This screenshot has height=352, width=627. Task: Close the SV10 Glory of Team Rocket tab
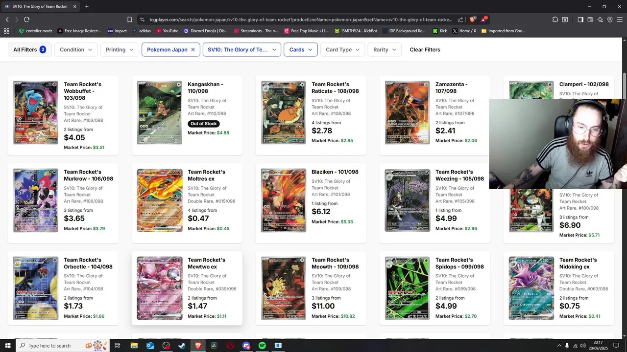coord(74,6)
